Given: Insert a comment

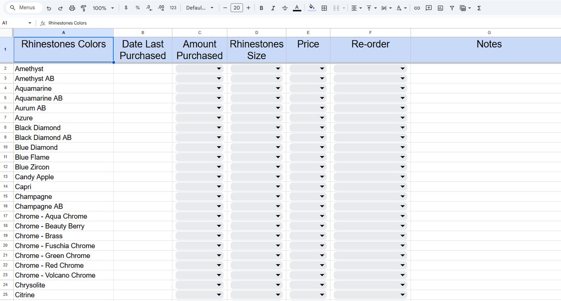Looking at the screenshot, I should (x=429, y=7).
